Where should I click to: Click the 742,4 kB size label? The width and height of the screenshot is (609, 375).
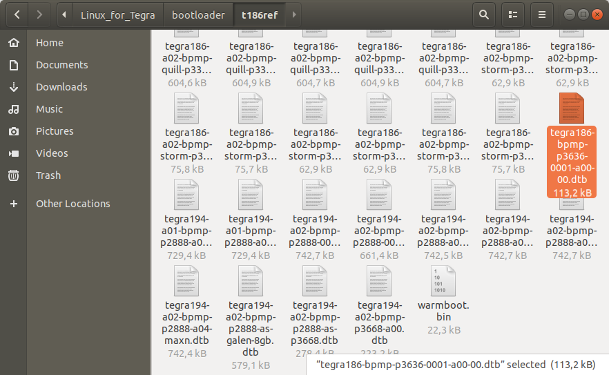pos(187,354)
